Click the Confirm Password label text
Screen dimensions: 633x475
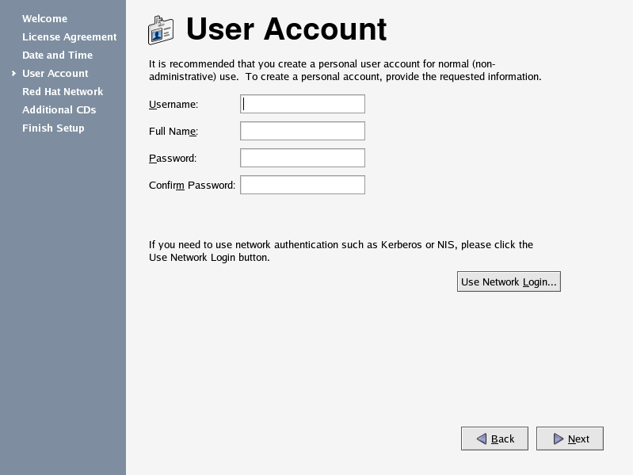click(x=193, y=185)
